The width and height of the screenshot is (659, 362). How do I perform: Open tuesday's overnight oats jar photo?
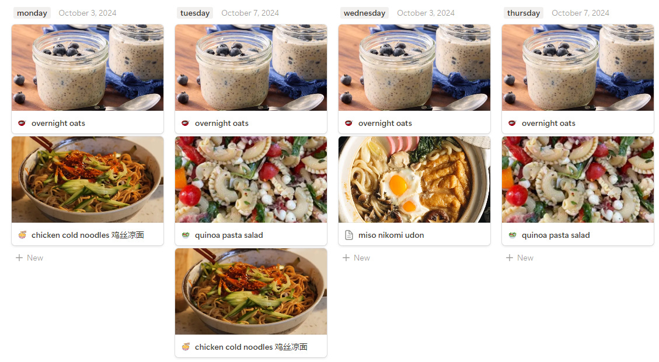point(251,68)
